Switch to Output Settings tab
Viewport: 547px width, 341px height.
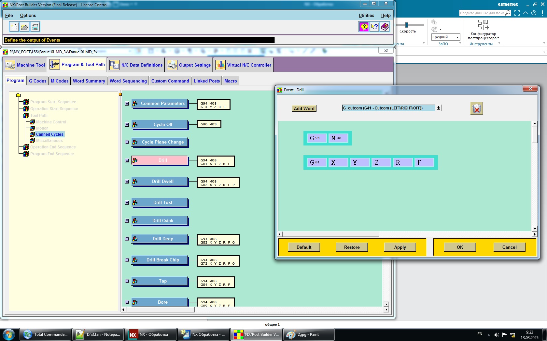click(x=189, y=65)
